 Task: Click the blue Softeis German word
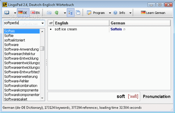(x=116, y=29)
